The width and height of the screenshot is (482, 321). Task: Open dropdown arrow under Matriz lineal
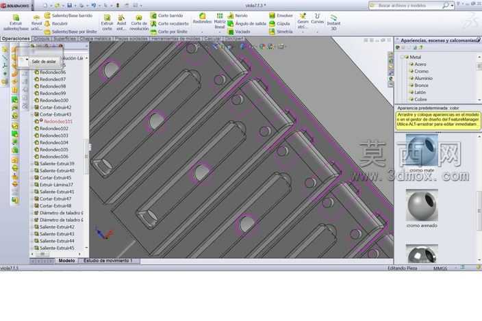pyautogui.click(x=220, y=32)
